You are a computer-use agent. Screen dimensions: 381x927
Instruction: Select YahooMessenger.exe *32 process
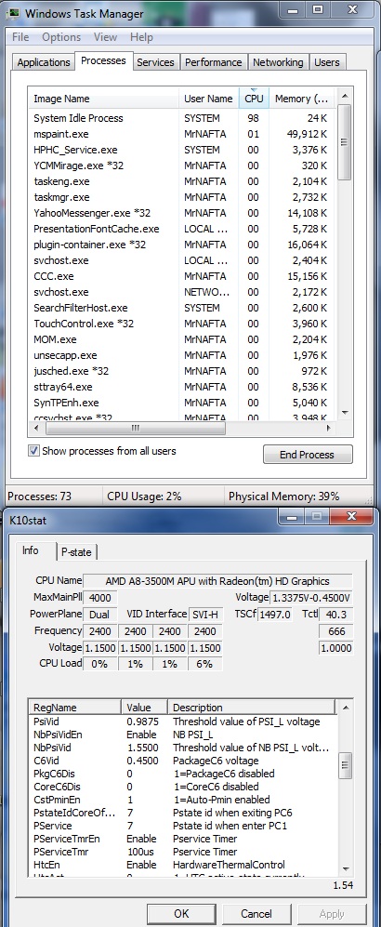click(182, 213)
